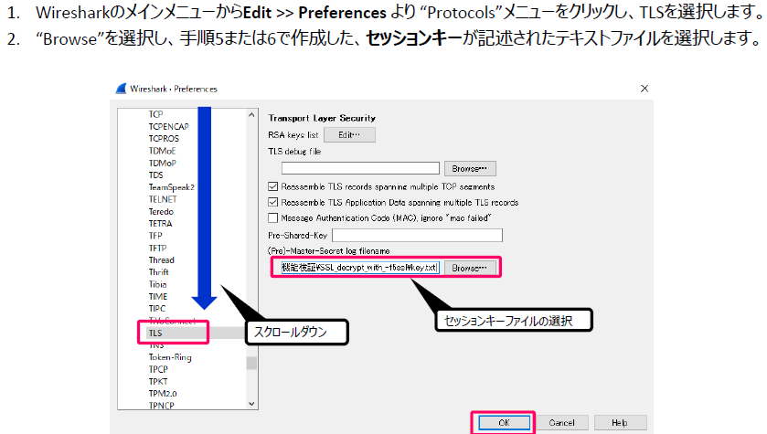Select TPKT protocol entry
767x434 pixels.
point(158,382)
